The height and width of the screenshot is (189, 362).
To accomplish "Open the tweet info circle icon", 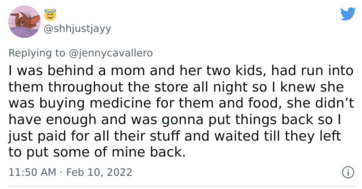I will pyautogui.click(x=348, y=172).
